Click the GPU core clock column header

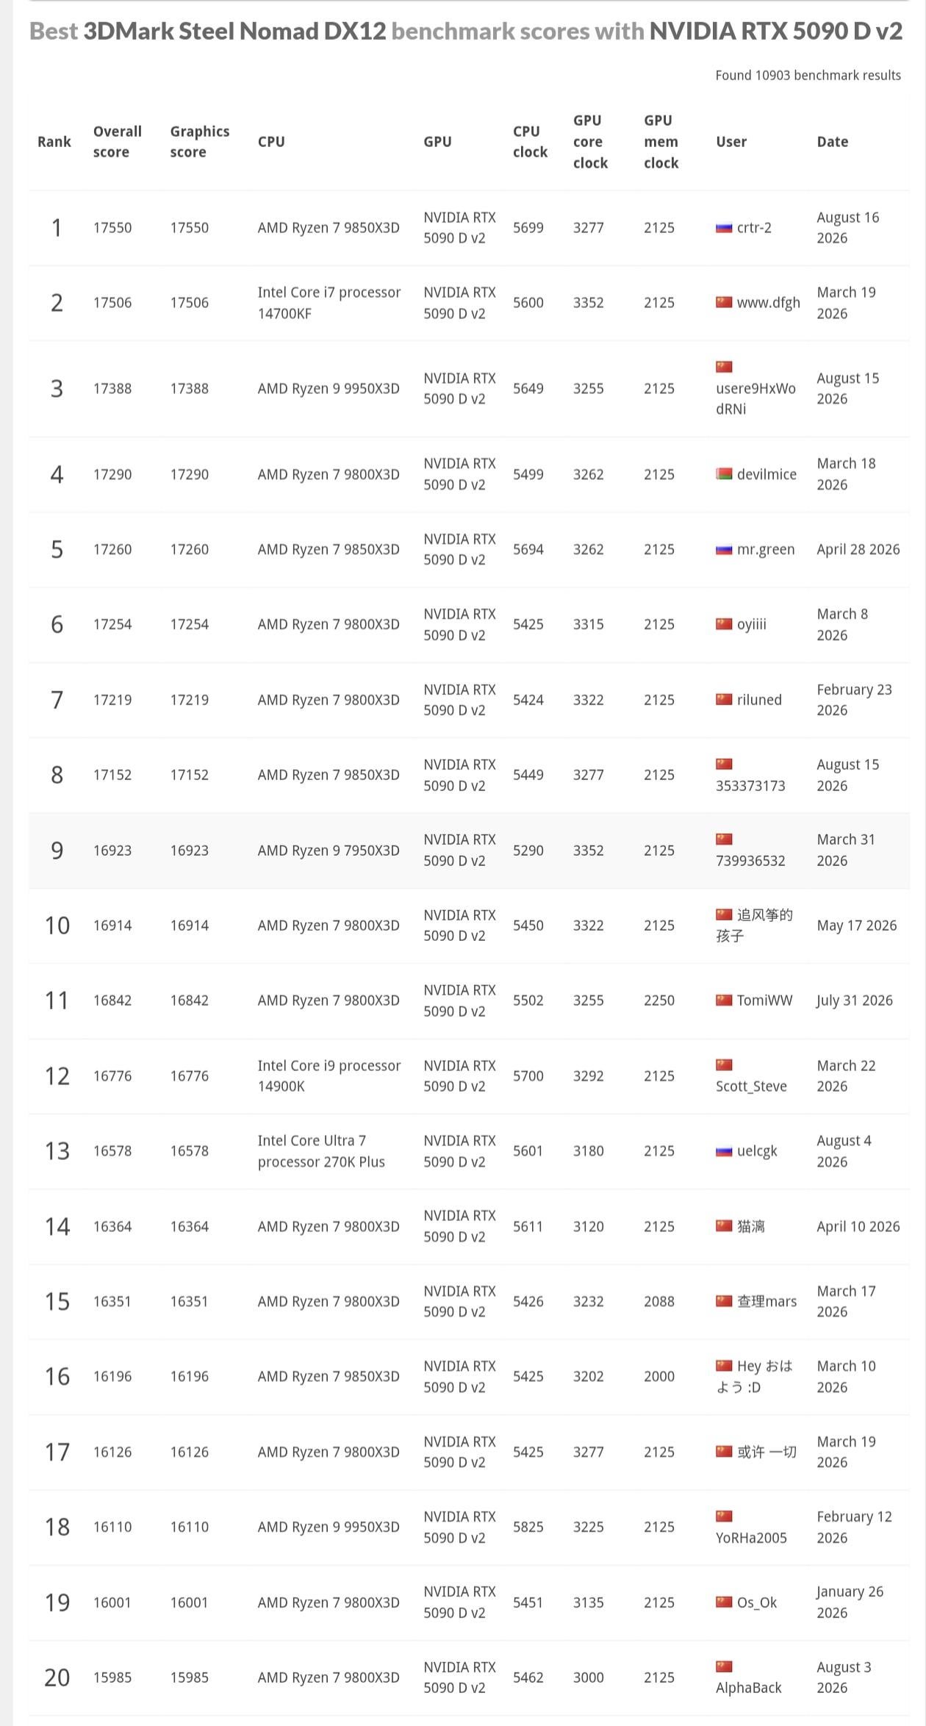(x=590, y=141)
